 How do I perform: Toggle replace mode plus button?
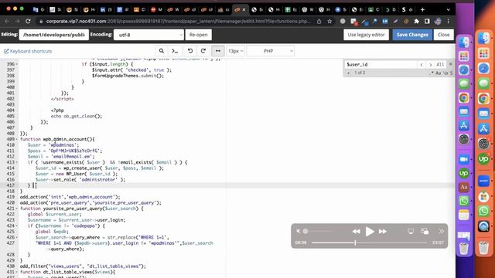pos(348,73)
